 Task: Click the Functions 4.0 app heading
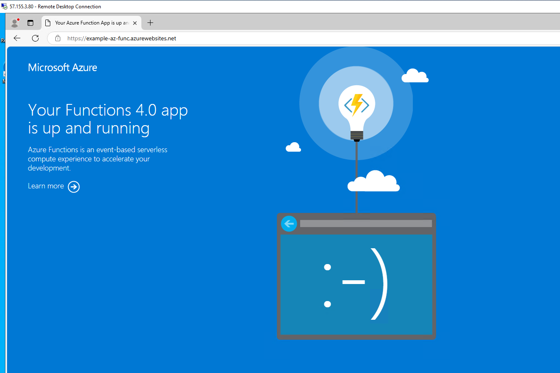point(108,119)
